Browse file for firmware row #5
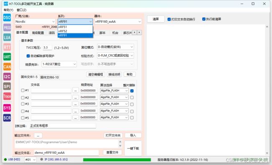 (x=75, y=118)
